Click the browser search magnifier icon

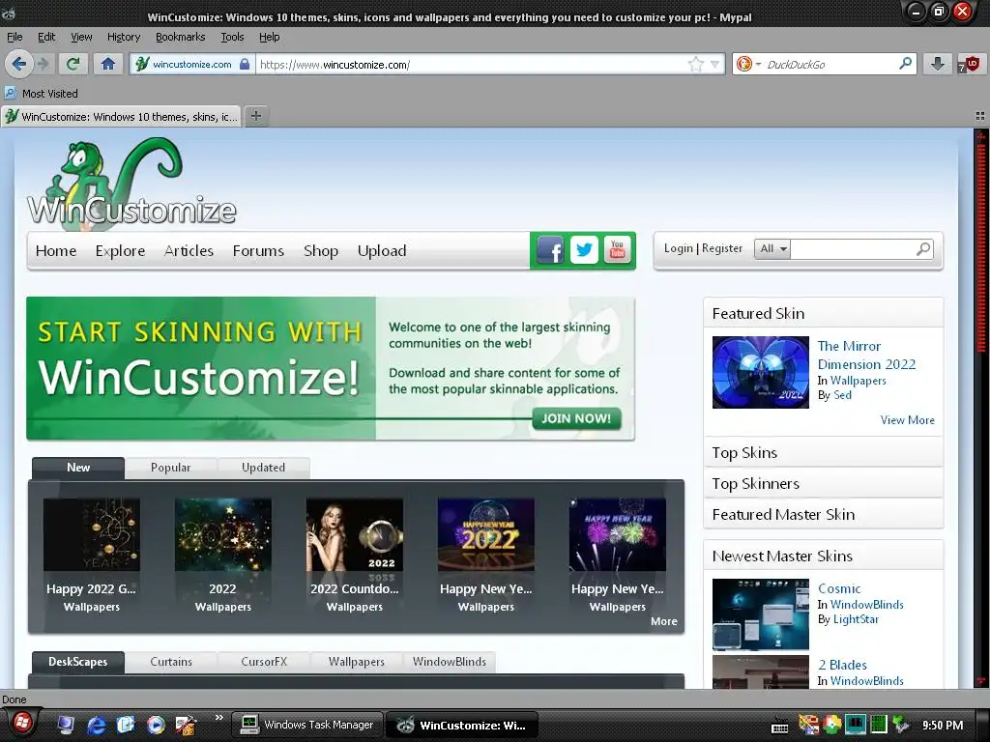pos(905,64)
